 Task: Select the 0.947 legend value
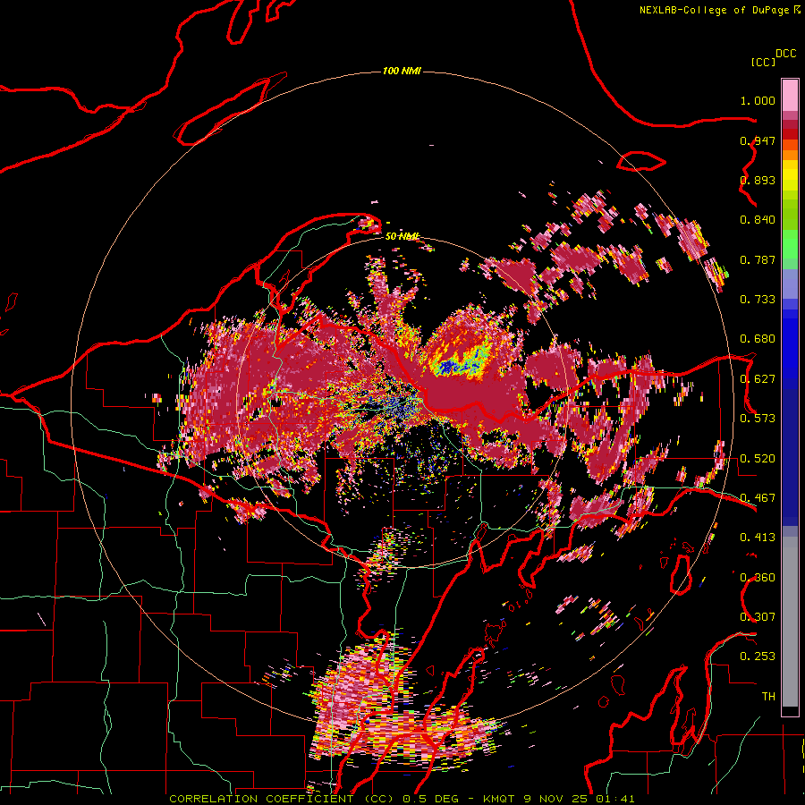click(758, 140)
